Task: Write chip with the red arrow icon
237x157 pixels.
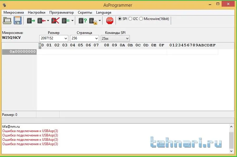Action: [x=42, y=21]
